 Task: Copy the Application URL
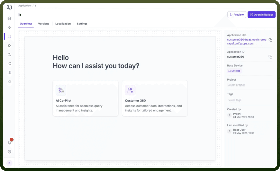click(x=270, y=40)
